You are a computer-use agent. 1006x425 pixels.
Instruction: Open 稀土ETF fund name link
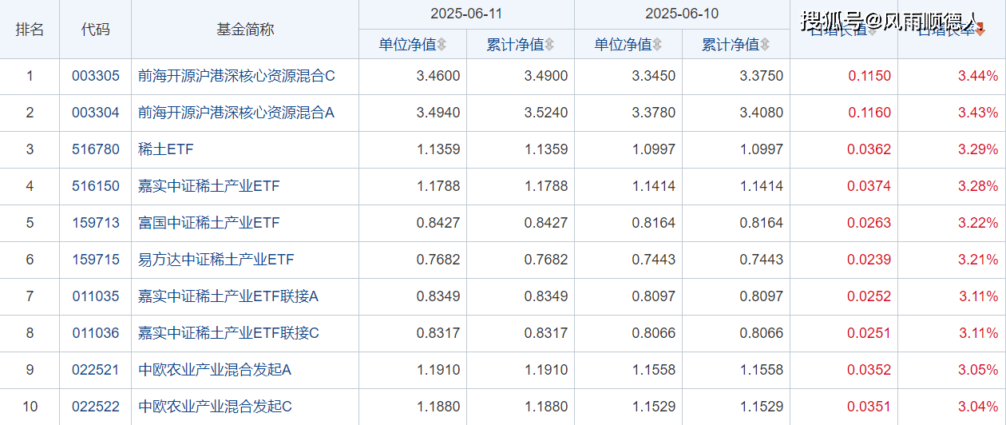point(166,150)
